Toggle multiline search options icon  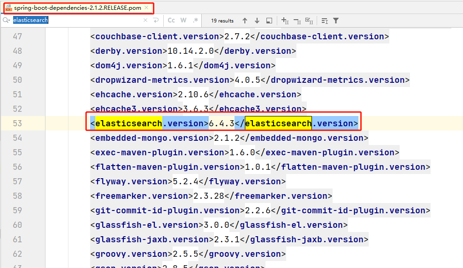point(325,21)
